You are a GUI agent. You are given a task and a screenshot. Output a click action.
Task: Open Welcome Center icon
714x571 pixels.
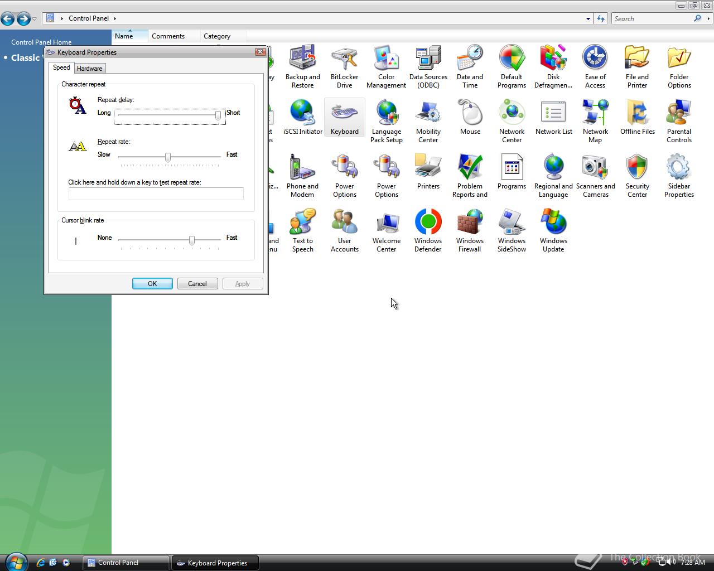click(386, 231)
